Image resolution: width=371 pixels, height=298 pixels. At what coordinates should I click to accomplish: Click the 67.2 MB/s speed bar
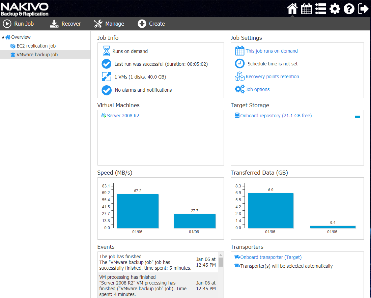(138, 211)
